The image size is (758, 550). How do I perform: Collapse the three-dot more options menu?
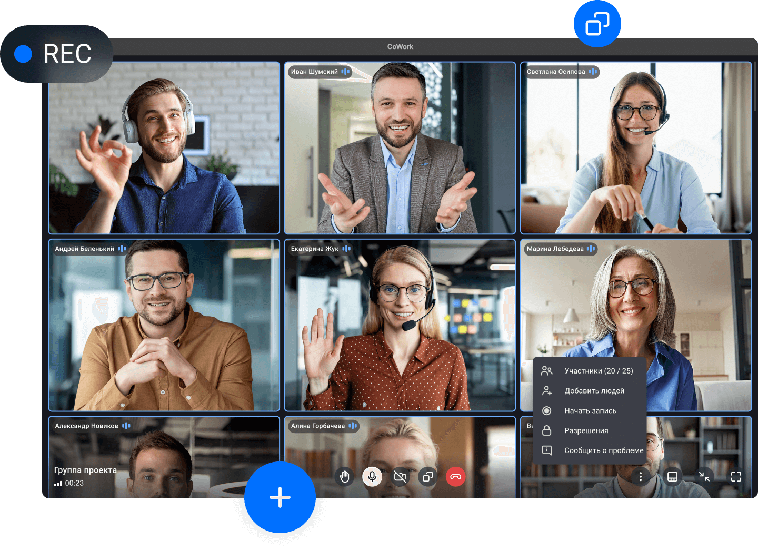click(640, 477)
